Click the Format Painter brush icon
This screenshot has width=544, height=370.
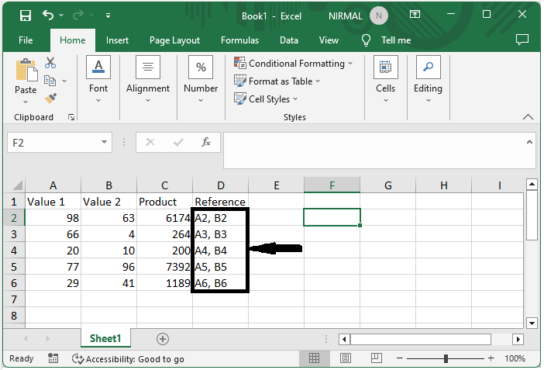click(50, 99)
